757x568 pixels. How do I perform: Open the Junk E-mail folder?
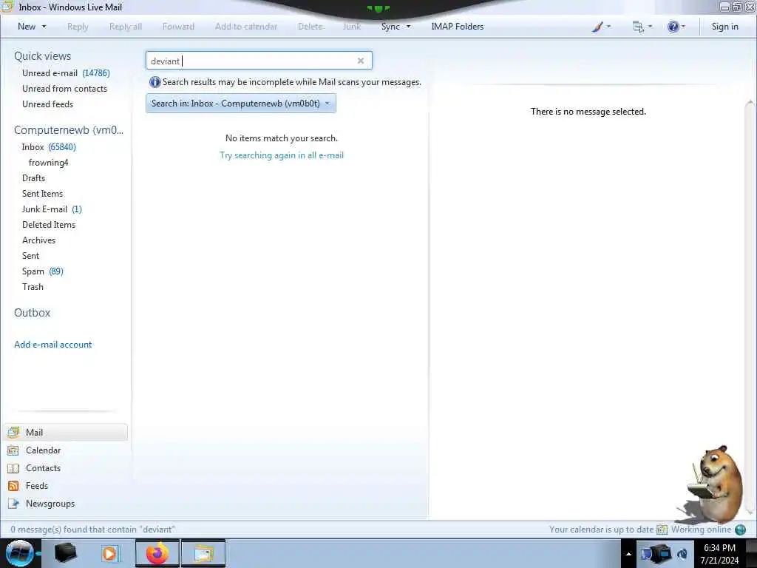[44, 209]
